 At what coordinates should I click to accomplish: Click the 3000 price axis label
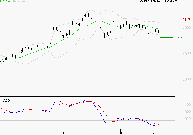pyautogui.click(x=187, y=79)
